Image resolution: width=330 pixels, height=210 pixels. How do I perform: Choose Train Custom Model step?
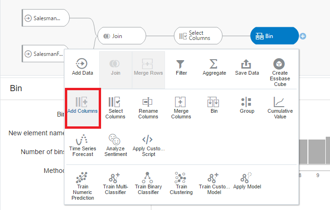coord(214,183)
